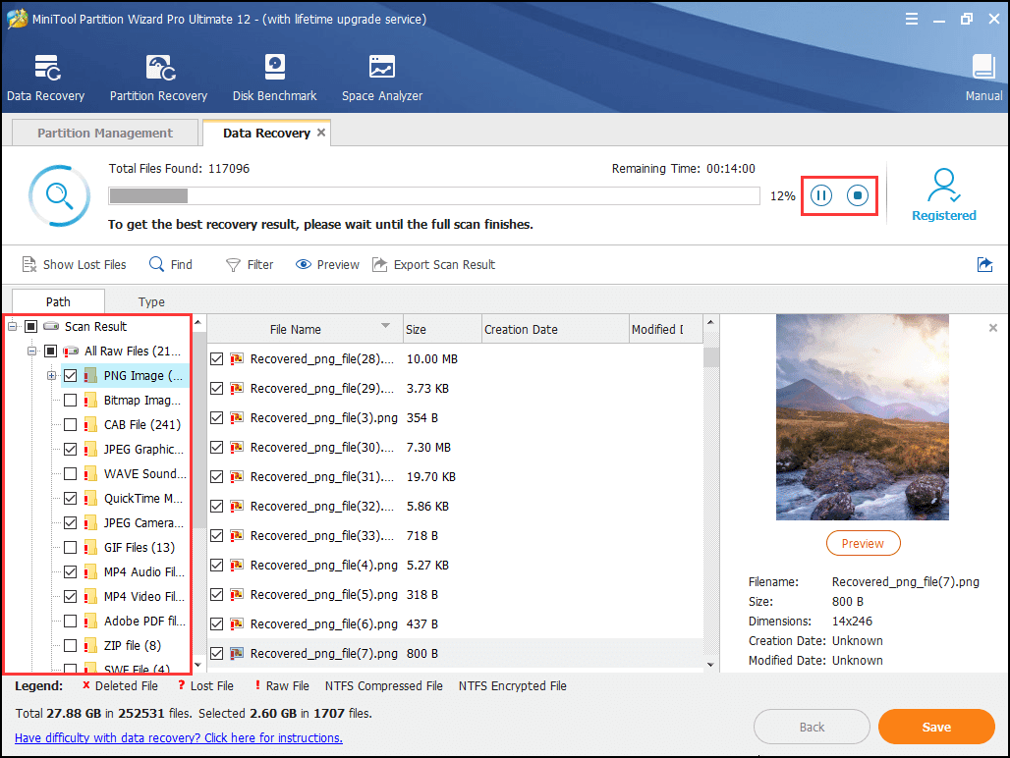
Task: Click the ZIP file folder icon
Action: tap(90, 645)
